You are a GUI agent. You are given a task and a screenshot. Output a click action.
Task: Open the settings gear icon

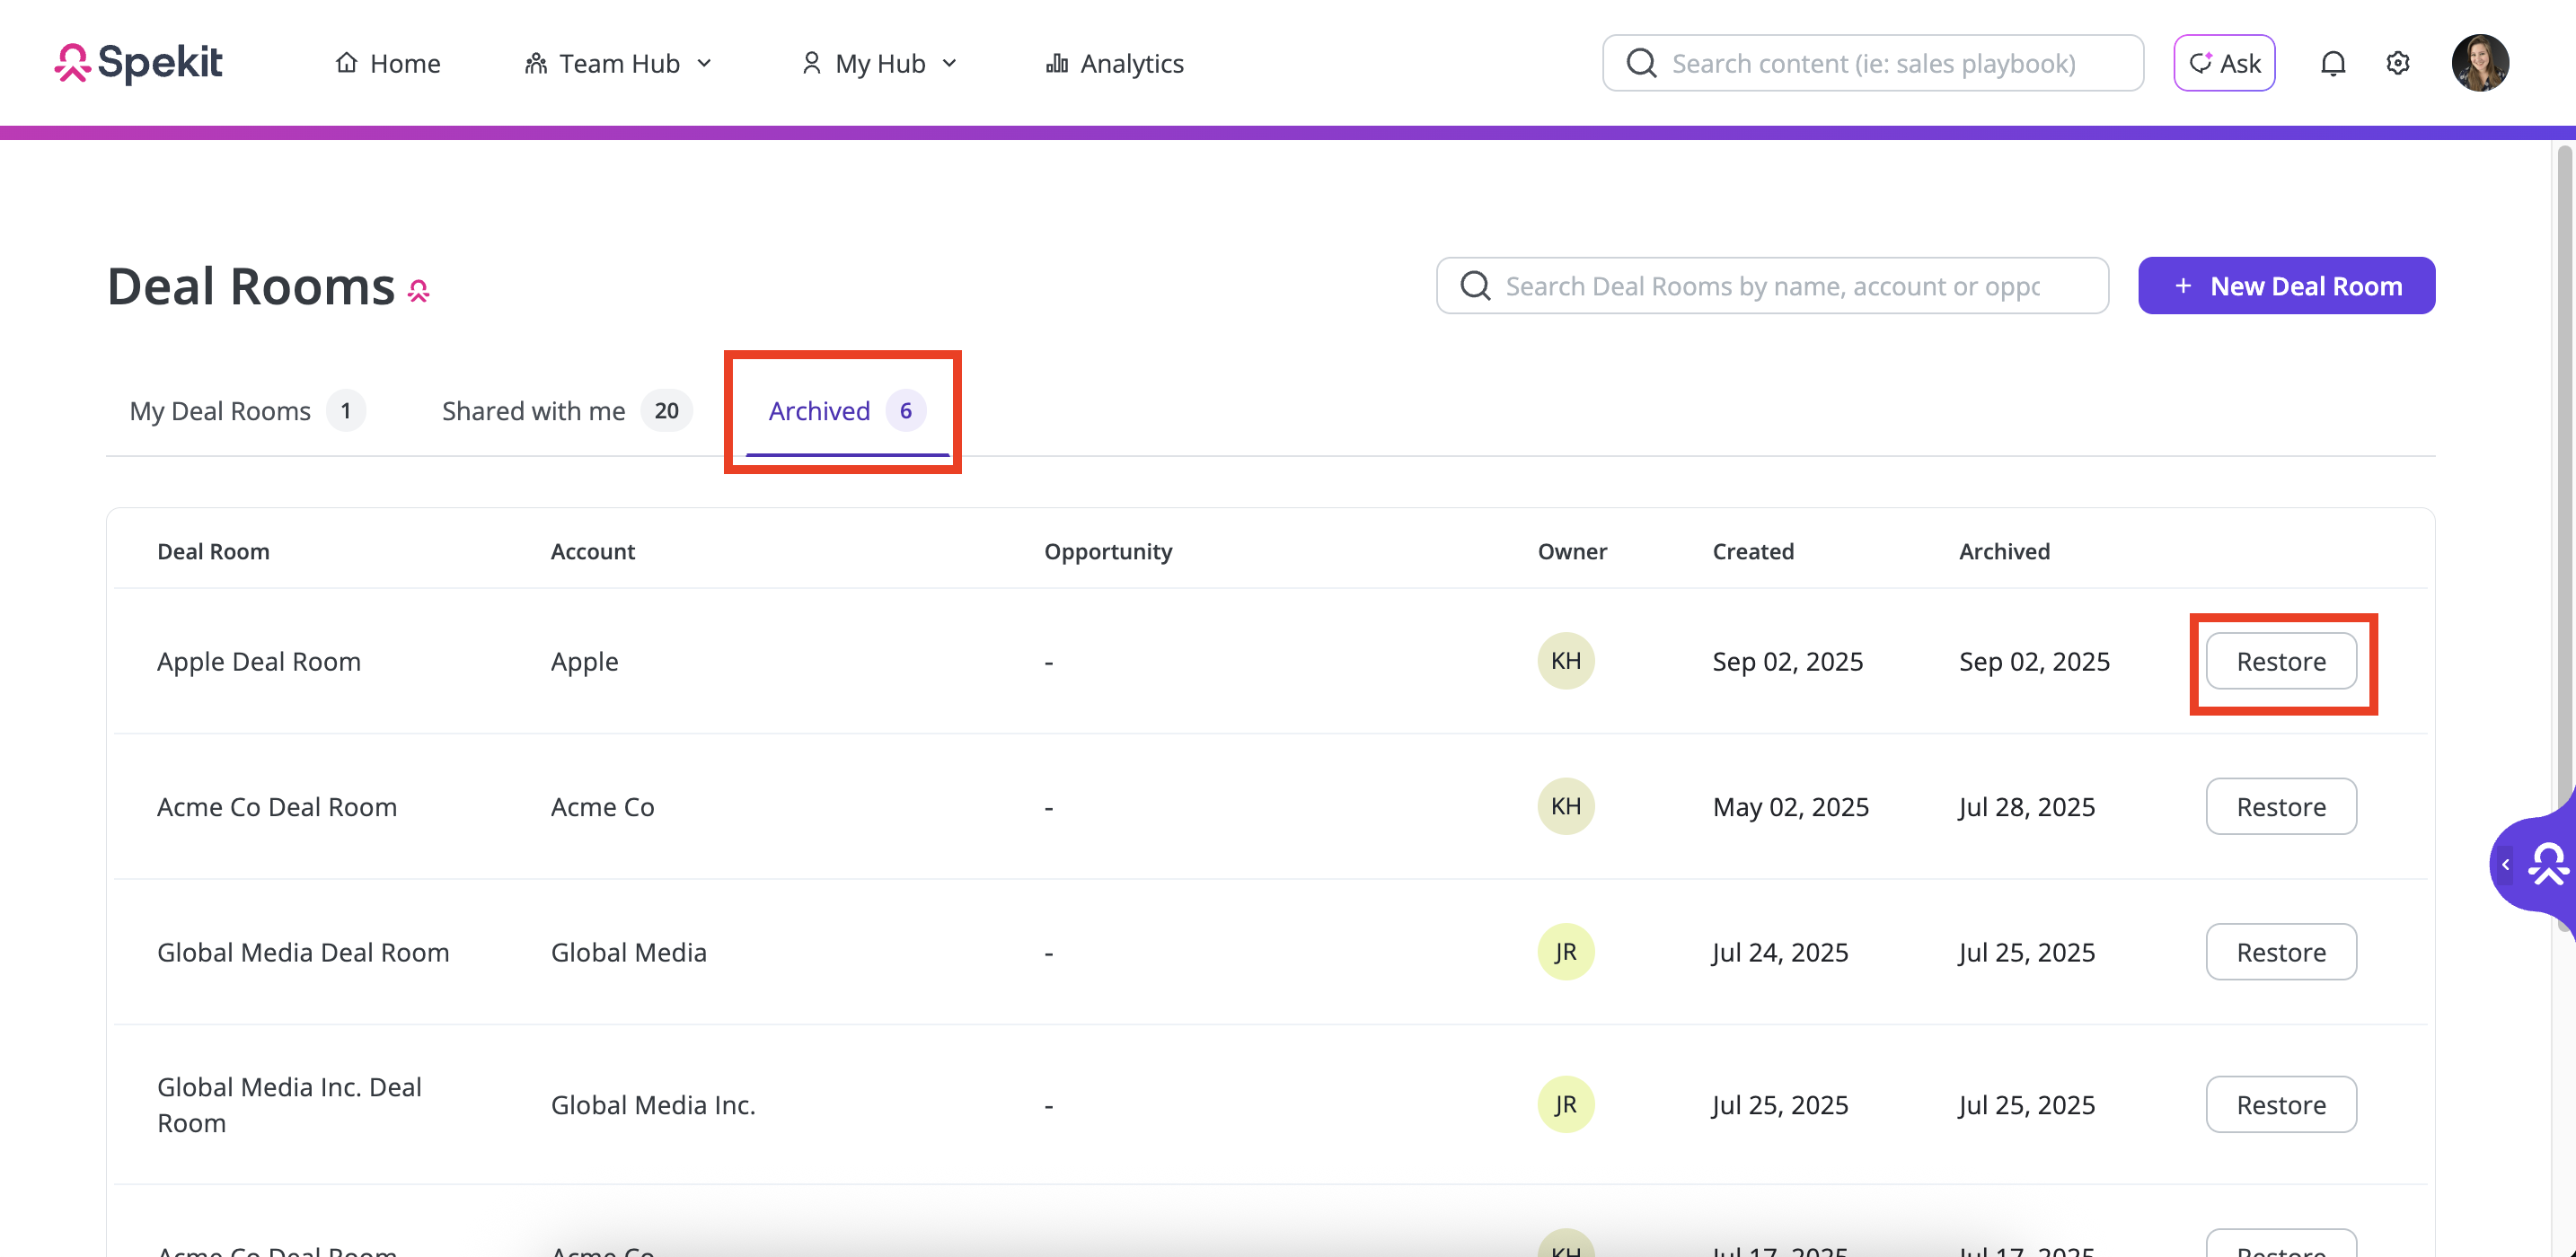(x=2397, y=63)
